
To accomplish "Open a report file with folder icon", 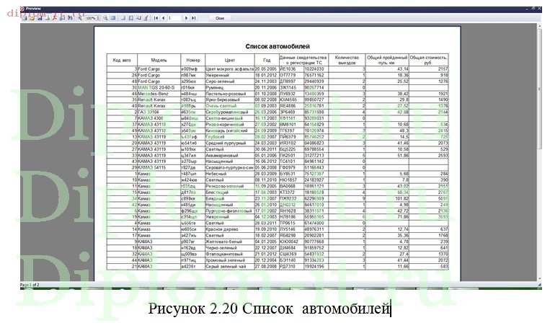I will click(32, 18).
